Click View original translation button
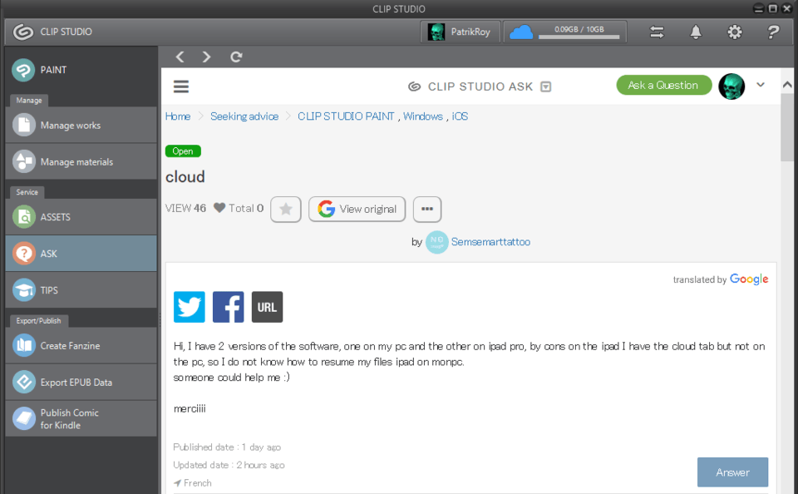This screenshot has height=494, width=798. [357, 209]
